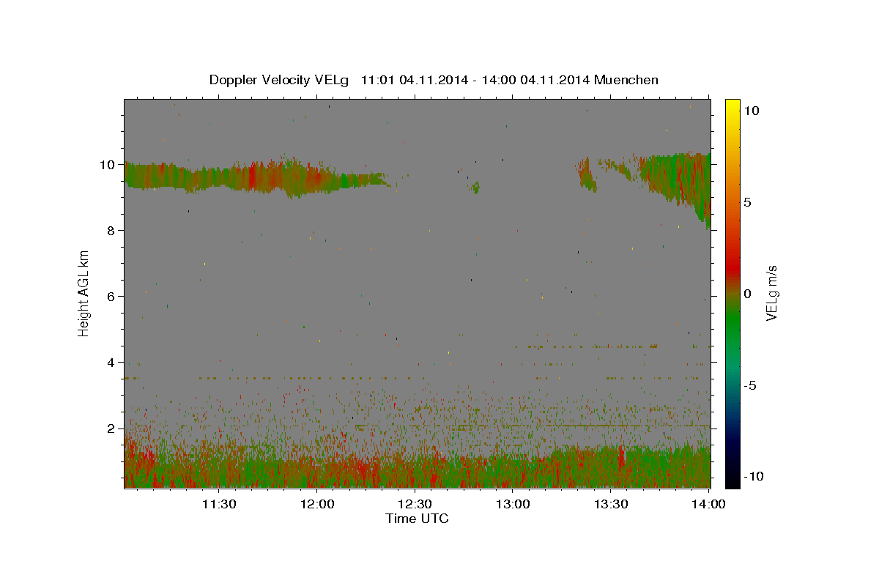Click the height axis label 2
Viewport: 879px width, 586px height.
(x=112, y=429)
